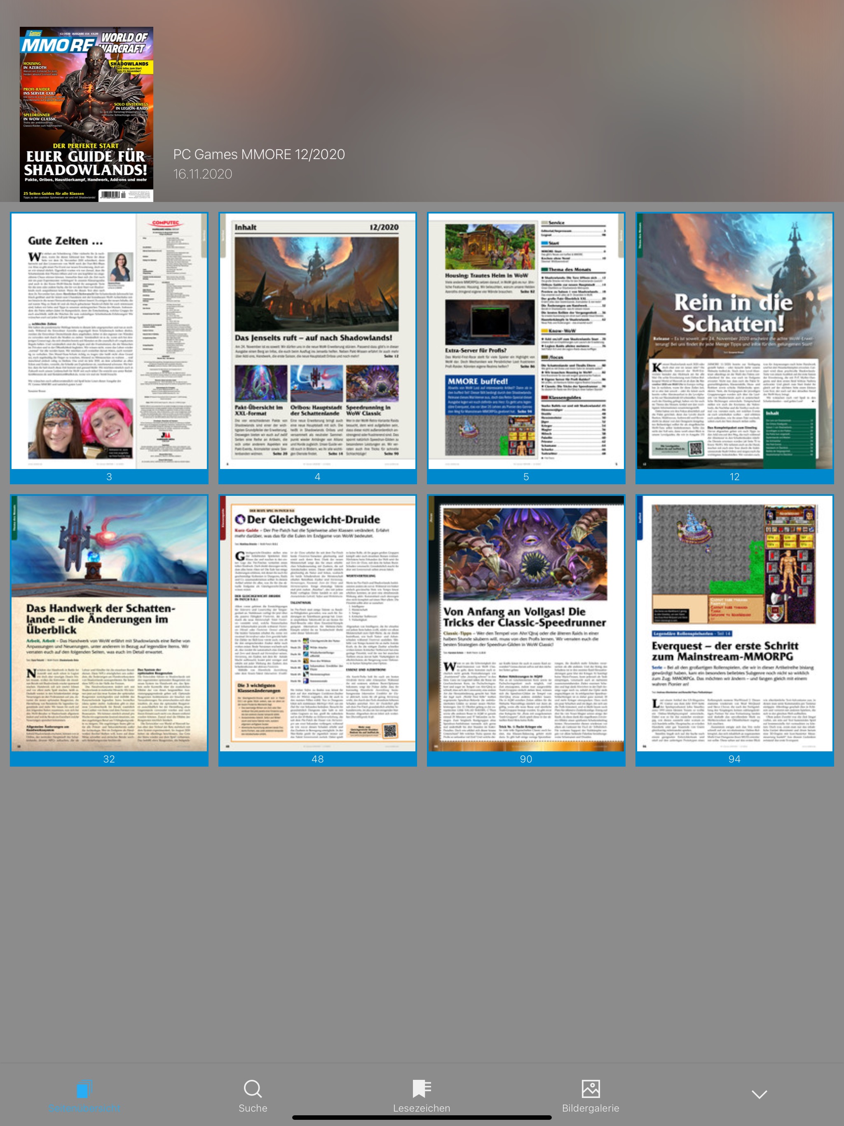Open the Bildergalerie picture icon
Screen dimensions: 844x1126
coord(591,1089)
